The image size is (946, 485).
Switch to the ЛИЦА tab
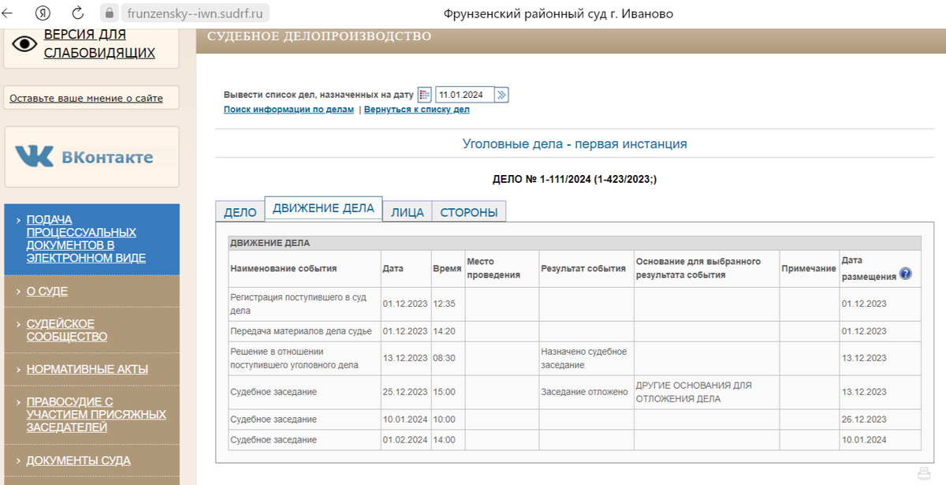pos(408,212)
